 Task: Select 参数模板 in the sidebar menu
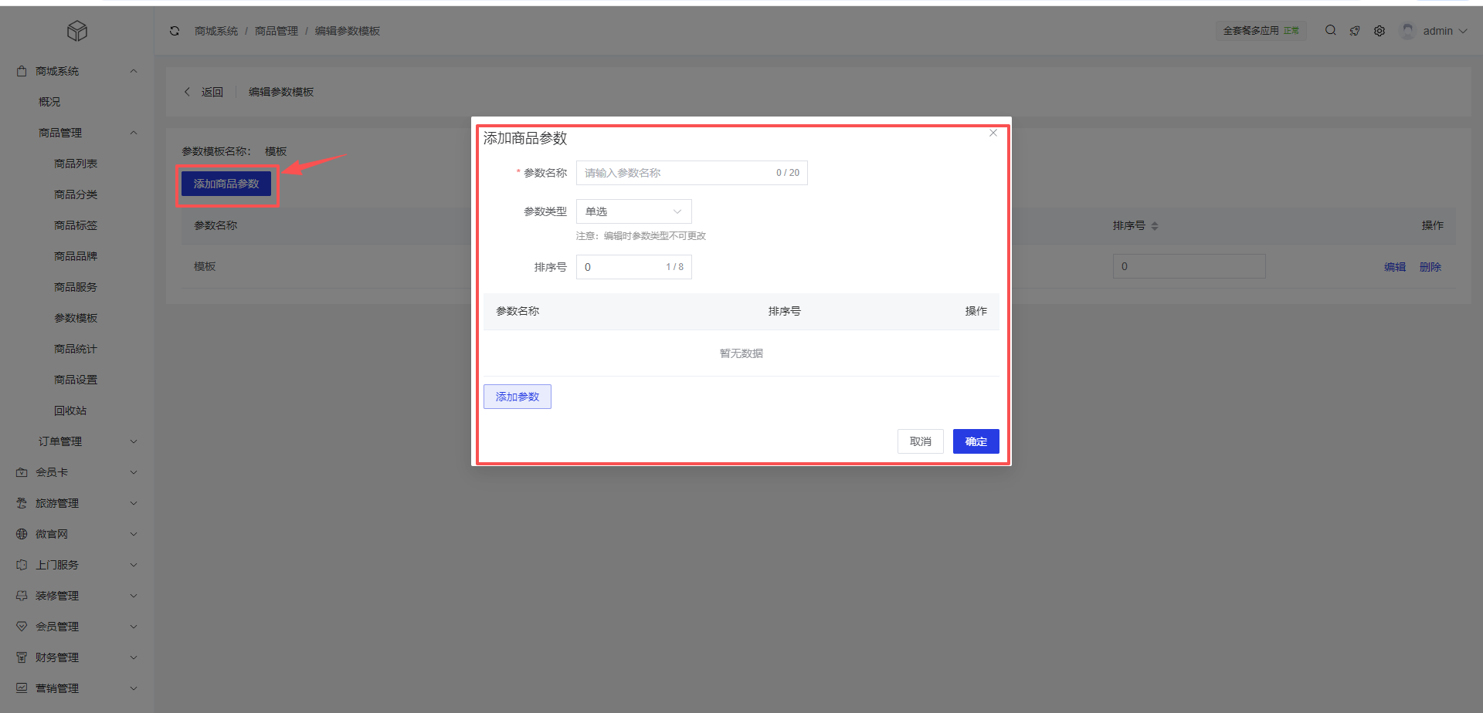click(76, 318)
